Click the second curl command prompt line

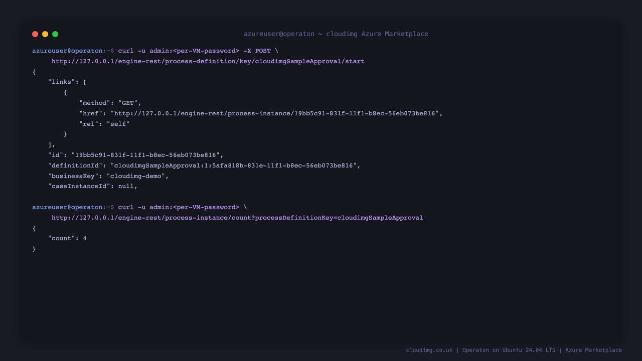tap(139, 207)
